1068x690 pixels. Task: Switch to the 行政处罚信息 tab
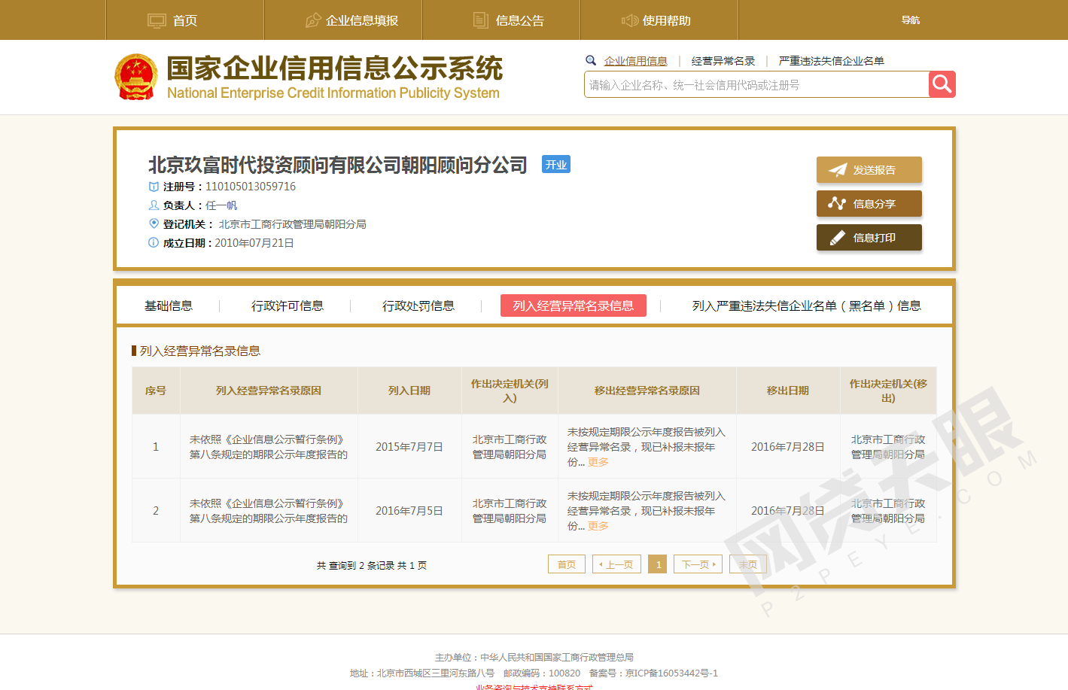point(418,305)
